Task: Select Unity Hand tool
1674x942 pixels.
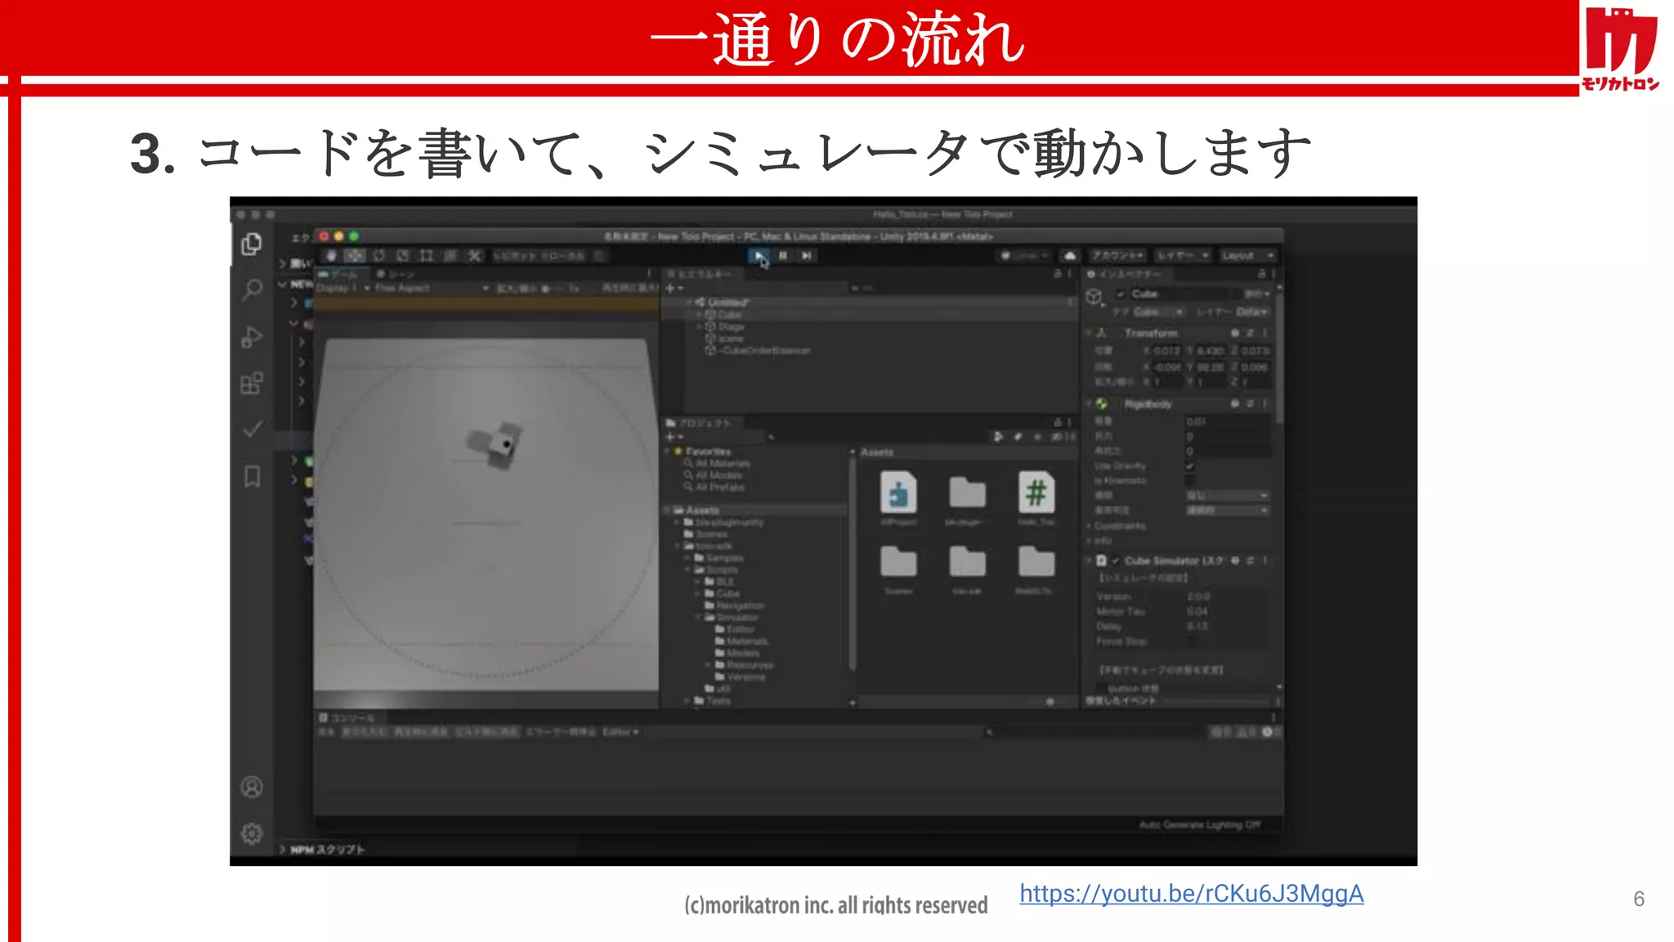Action: tap(331, 256)
